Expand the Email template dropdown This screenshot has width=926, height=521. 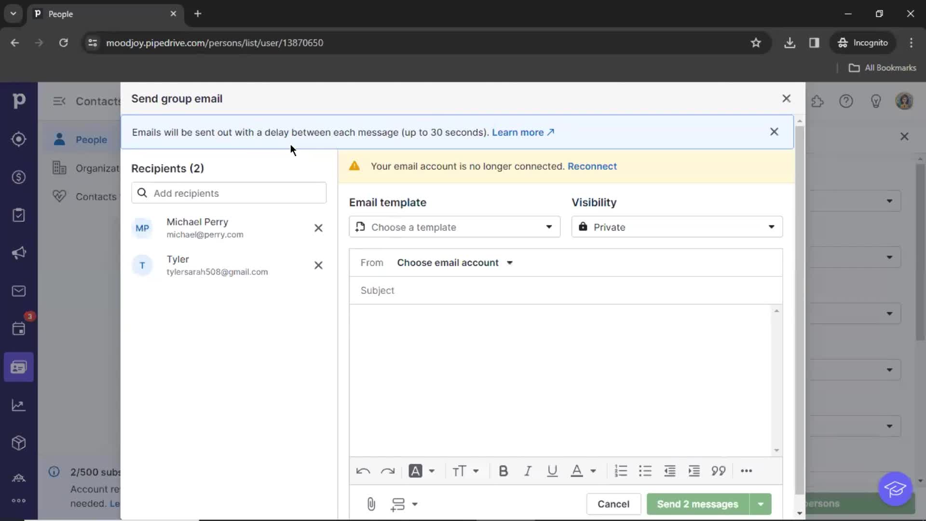(x=454, y=227)
